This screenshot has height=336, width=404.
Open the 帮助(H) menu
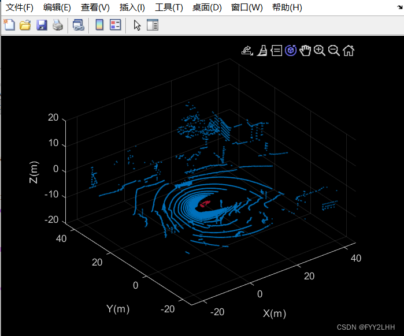click(287, 8)
